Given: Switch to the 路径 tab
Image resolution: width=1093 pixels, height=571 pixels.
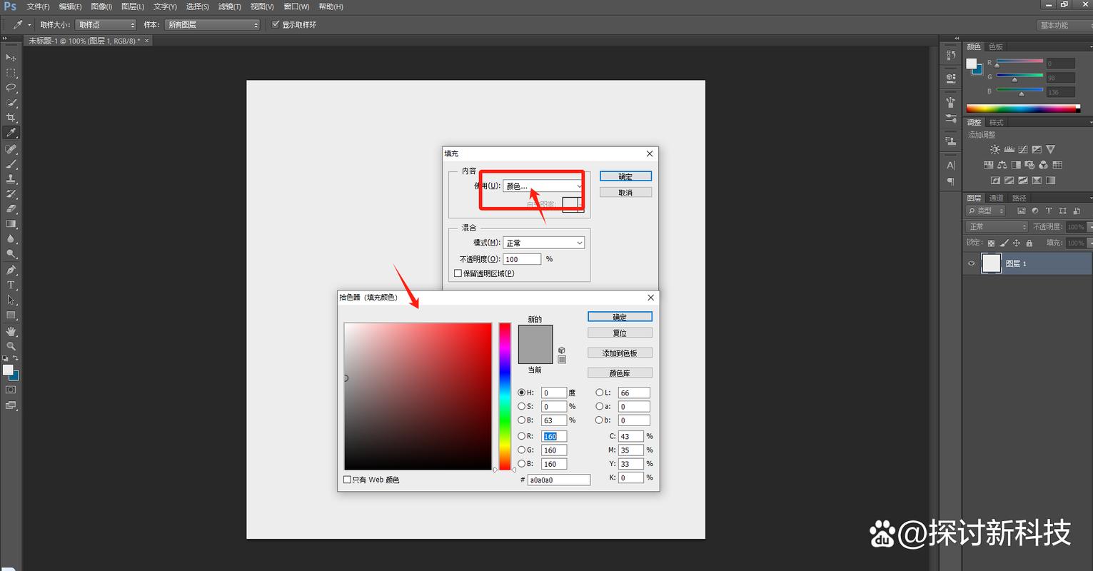Looking at the screenshot, I should point(1019,198).
